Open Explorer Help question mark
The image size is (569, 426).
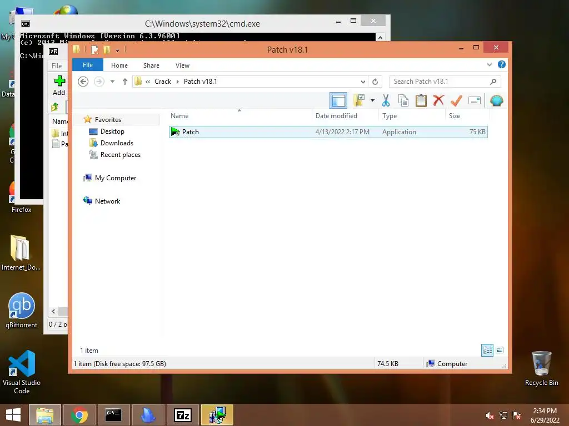tap(502, 64)
